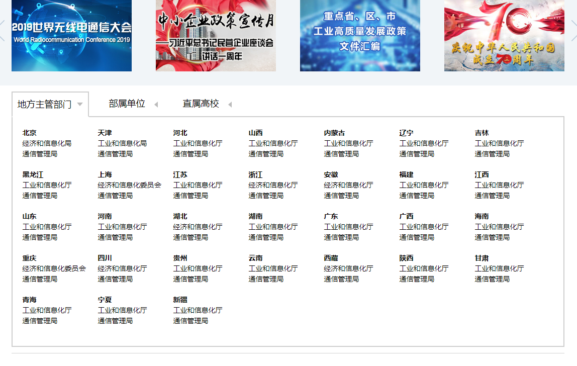Image resolution: width=577 pixels, height=366 pixels.
Task: Open 青海 工业和信息化厅 link
Action: pyautogui.click(x=47, y=310)
